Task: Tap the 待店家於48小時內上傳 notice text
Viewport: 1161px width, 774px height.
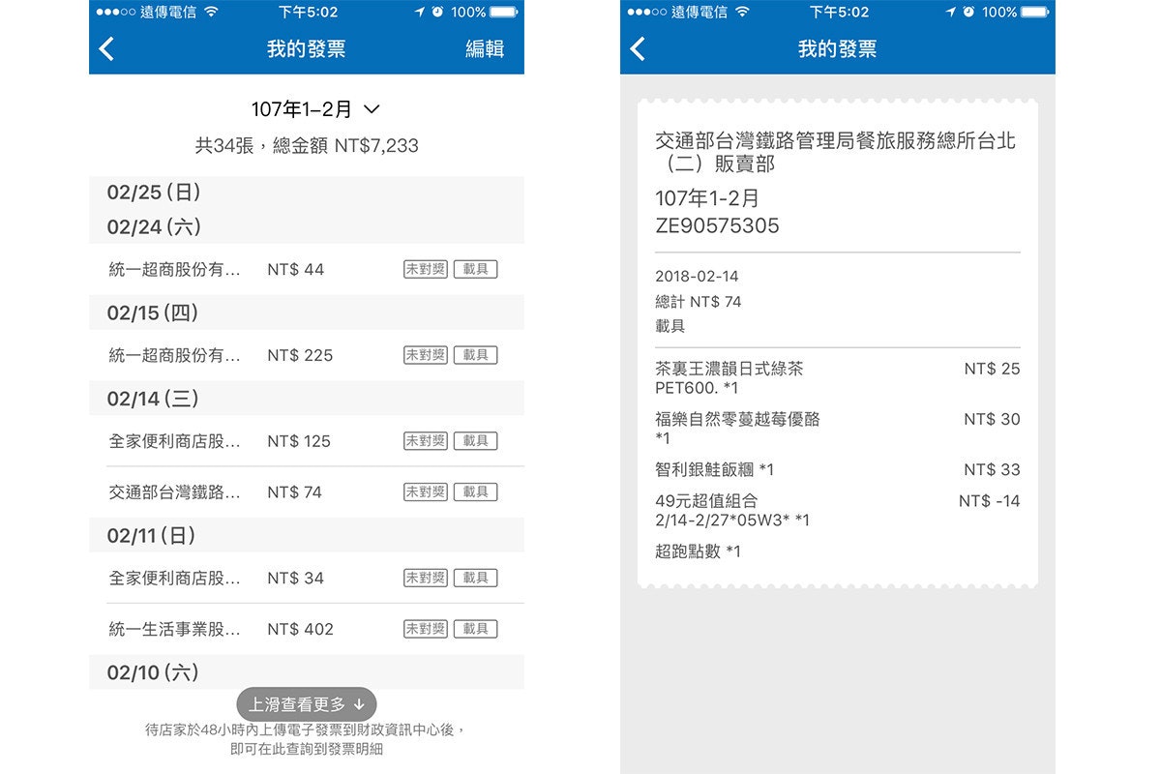Action: click(307, 739)
